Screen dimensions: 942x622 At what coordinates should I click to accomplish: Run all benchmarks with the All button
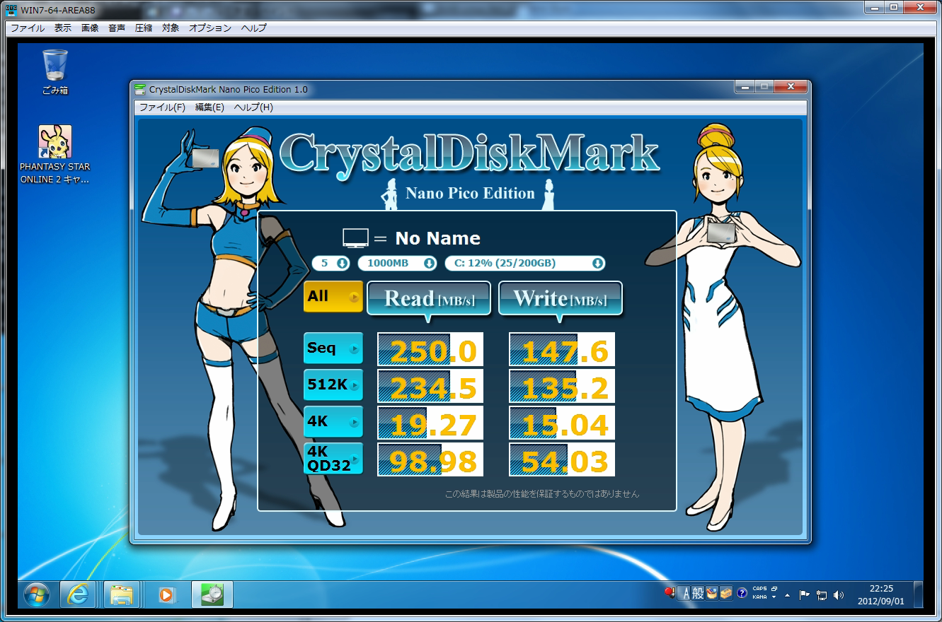pyautogui.click(x=333, y=297)
